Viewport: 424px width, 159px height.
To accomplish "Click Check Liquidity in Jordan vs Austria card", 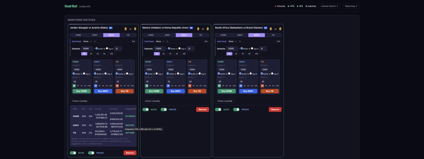I will pyautogui.click(x=80, y=101).
